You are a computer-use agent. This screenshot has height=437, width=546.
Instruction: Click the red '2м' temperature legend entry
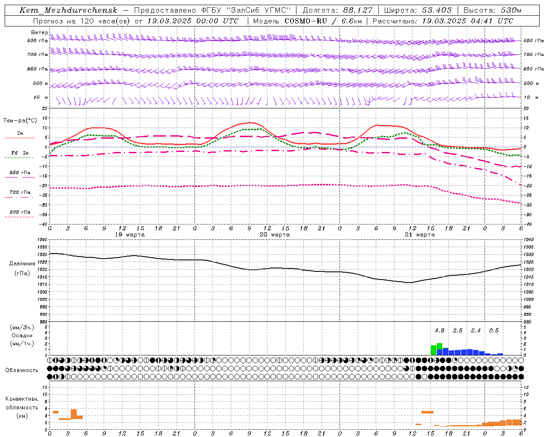(x=20, y=134)
